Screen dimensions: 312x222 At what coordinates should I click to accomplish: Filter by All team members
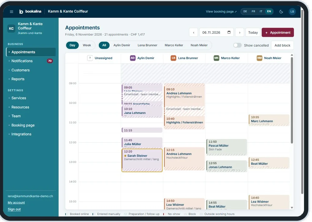[x=104, y=45]
